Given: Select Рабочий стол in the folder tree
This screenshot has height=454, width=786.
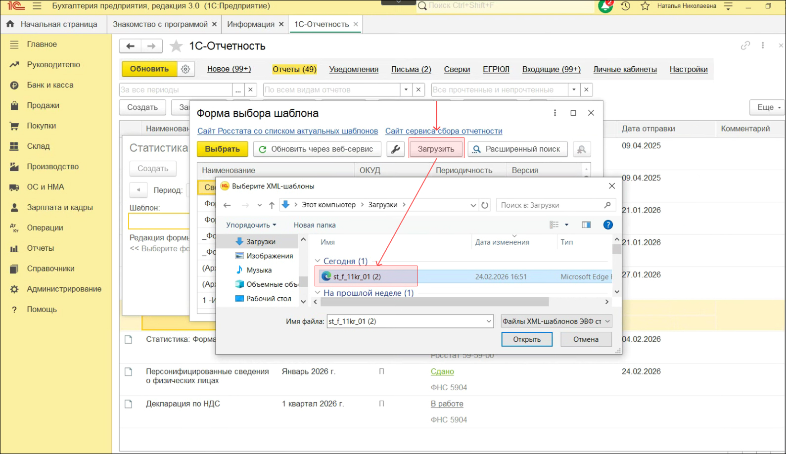Looking at the screenshot, I should [x=263, y=299].
